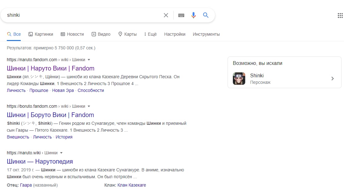
Task: Open the Google apps grid
Action: pos(340,16)
